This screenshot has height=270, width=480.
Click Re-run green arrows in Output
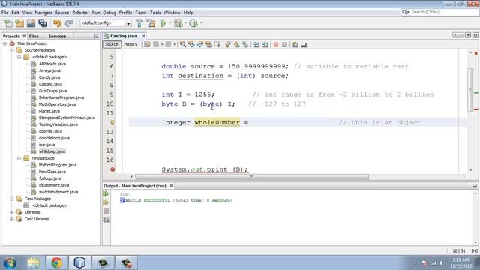point(106,193)
